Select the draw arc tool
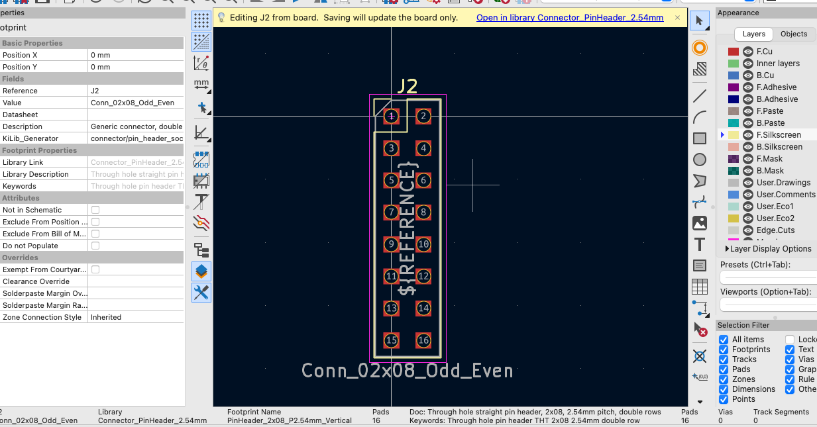This screenshot has height=427, width=817. (699, 117)
